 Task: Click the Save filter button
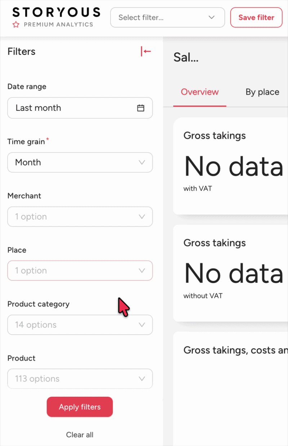tap(256, 17)
